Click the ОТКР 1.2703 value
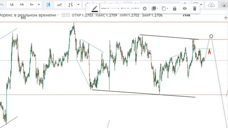The image size is (228, 128). tap(82, 15)
